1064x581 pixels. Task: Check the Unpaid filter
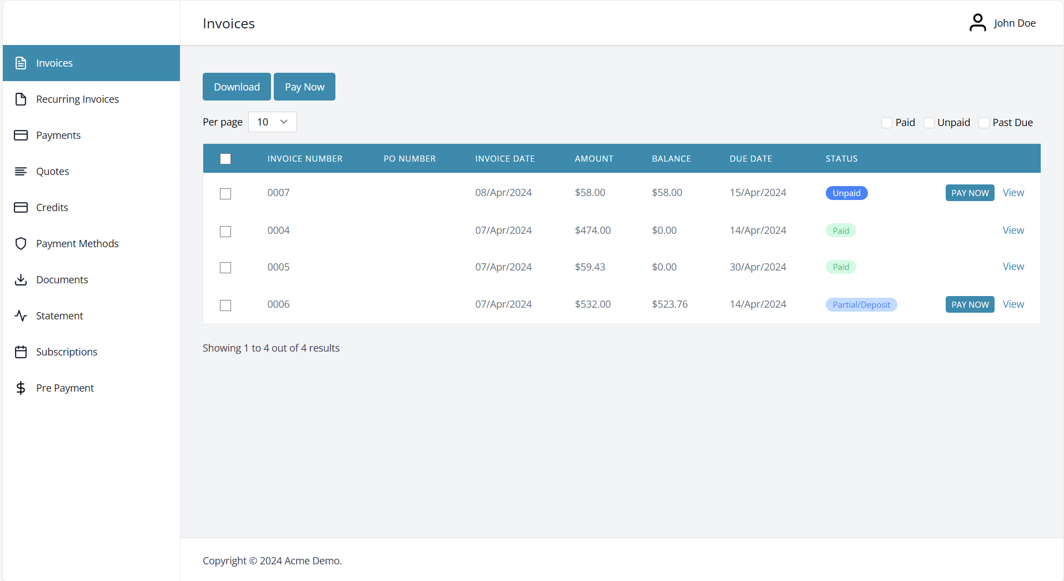(929, 122)
